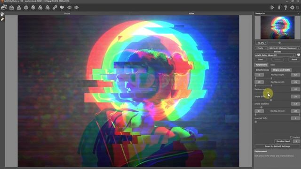Click the speech-bubble Share icon
The width and height of the screenshot is (301, 169).
62,8
